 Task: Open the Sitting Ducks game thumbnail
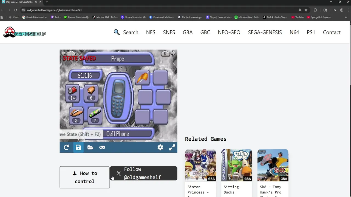point(237,165)
